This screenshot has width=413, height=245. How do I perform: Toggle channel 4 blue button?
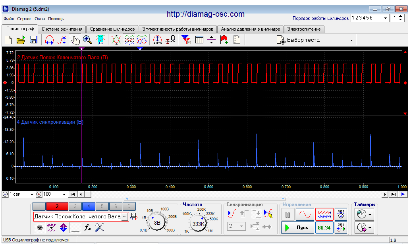[x=89, y=206]
